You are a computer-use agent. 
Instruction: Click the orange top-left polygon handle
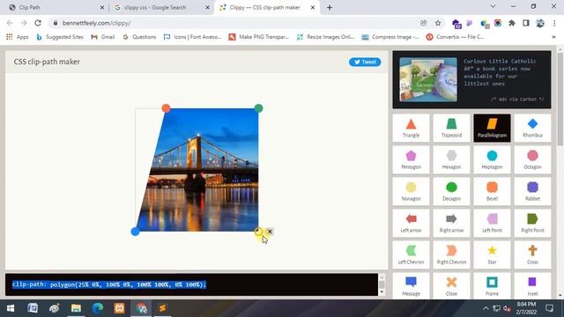point(166,108)
